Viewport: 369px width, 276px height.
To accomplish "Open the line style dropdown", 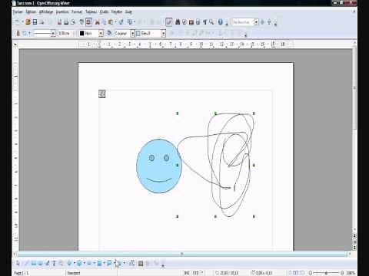I will pyautogui.click(x=53, y=34).
